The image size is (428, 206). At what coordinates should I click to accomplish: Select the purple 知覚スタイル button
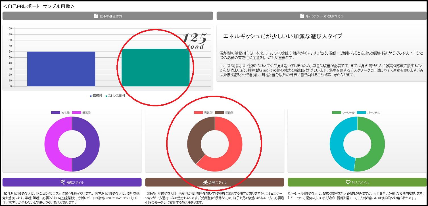(x=72, y=182)
